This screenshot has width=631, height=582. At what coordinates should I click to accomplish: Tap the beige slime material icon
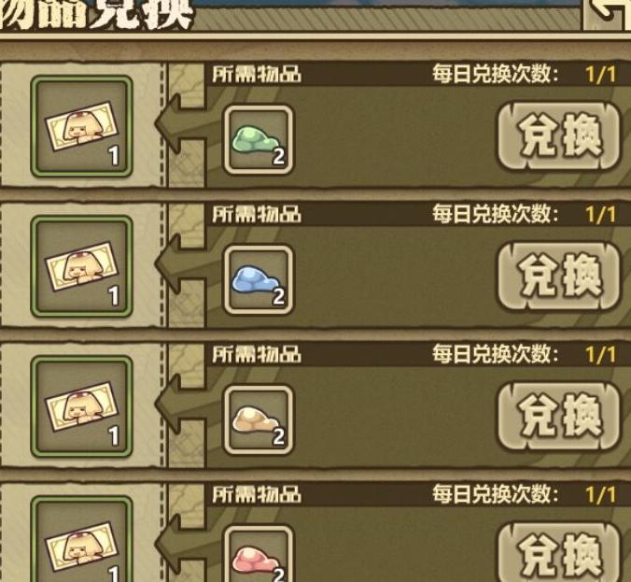coord(258,420)
